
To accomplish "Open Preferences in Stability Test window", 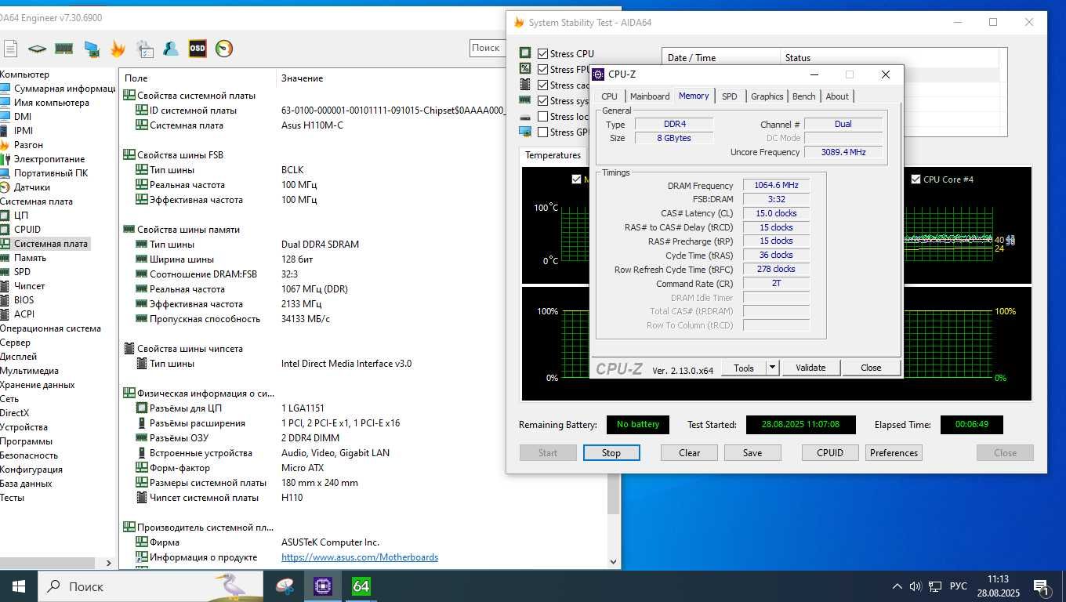I will tap(894, 453).
